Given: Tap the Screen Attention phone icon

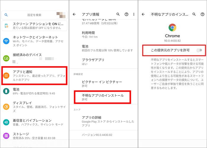Looking at the screenshot, I should click(6, 26).
